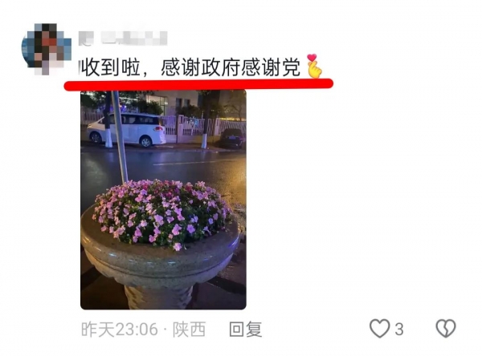The image size is (482, 356).
Task: Click the finger-heart emoji in the comment
Action: pos(314,66)
